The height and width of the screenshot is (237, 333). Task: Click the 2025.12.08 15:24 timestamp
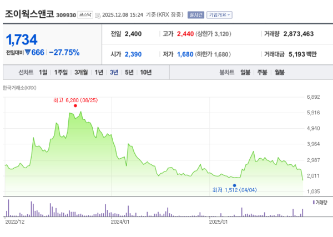coord(123,15)
